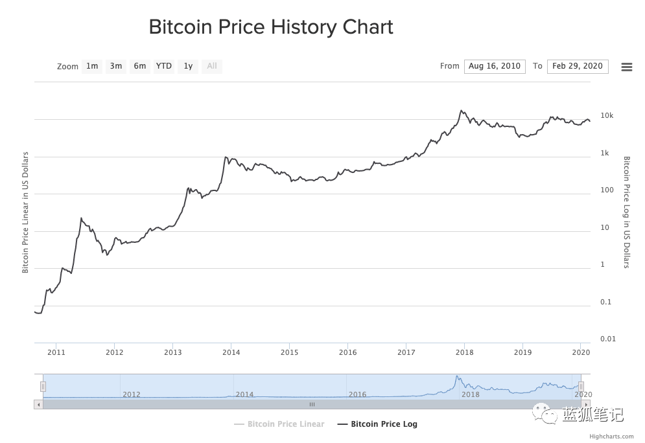Screen dimensions: 645x443
Task: Grab the right navigator range handle
Action: tap(581, 386)
